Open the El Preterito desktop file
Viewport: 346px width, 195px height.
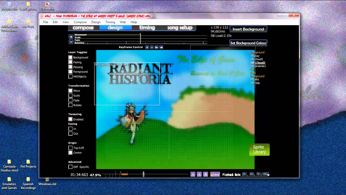click(x=47, y=6)
